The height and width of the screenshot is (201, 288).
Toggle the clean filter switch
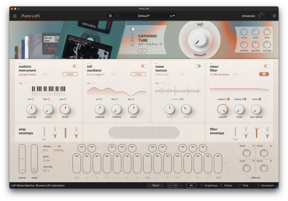pos(266,66)
